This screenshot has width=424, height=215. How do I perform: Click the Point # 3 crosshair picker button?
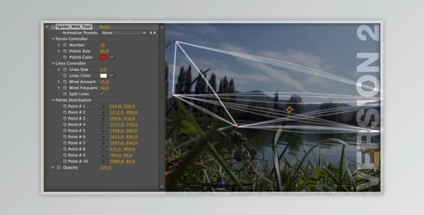coord(103,119)
